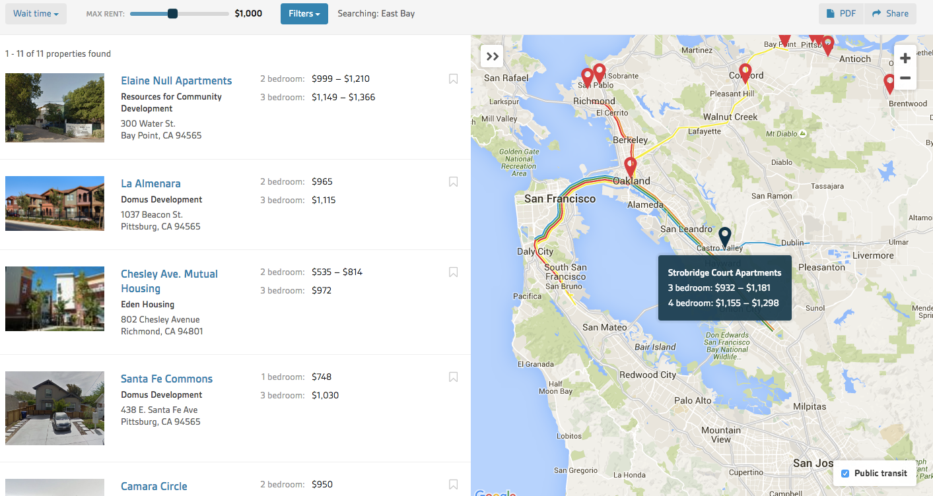
Task: Click the 'Searching: East Bay' text
Action: pyautogui.click(x=376, y=14)
